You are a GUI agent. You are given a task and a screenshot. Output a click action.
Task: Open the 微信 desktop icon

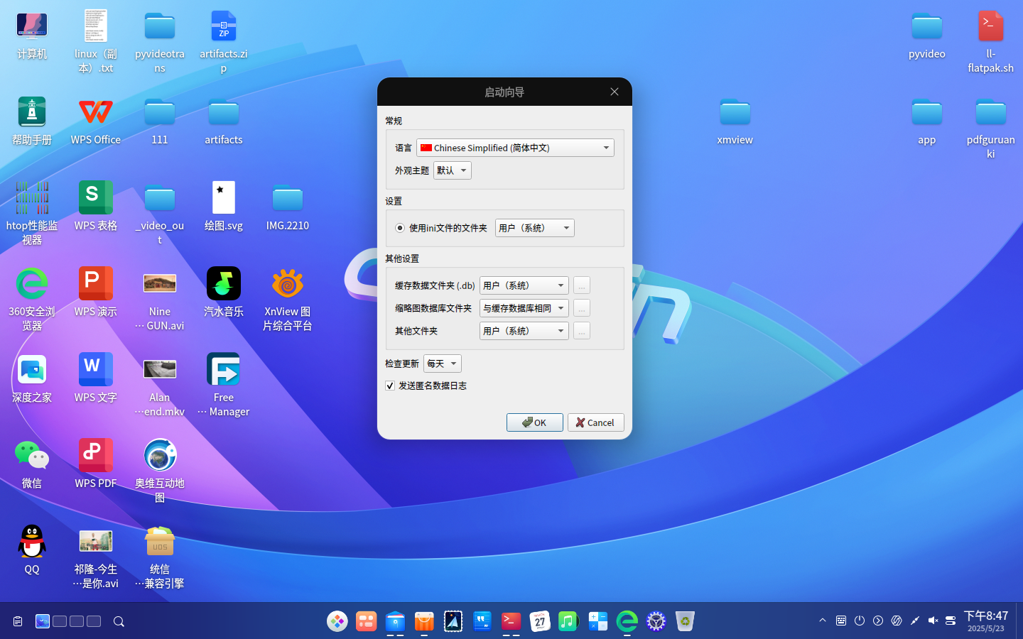[32, 455]
